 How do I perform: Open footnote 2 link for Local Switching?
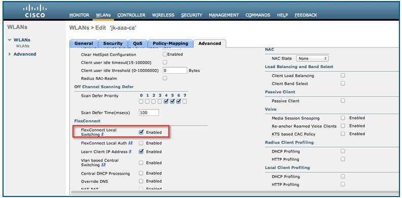pyautogui.click(x=102, y=134)
